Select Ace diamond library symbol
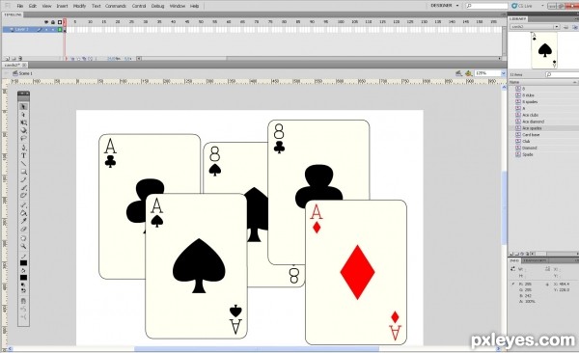The image size is (579, 353). click(534, 122)
